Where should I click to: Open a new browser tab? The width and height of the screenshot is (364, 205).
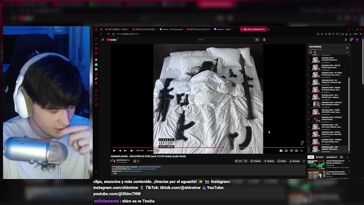(268, 29)
